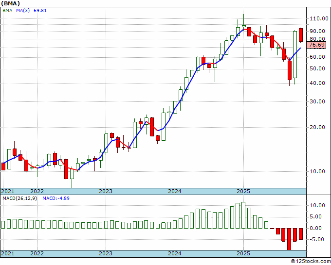Click 2021 on the MACD timeline

click(x=8, y=253)
